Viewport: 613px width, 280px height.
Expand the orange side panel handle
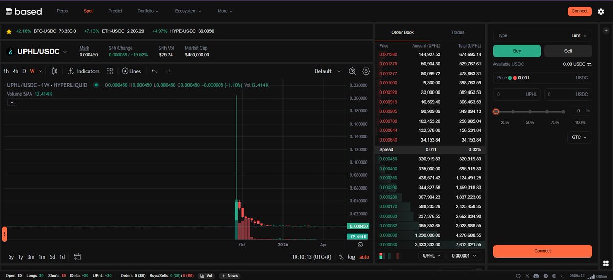[x=4, y=234]
